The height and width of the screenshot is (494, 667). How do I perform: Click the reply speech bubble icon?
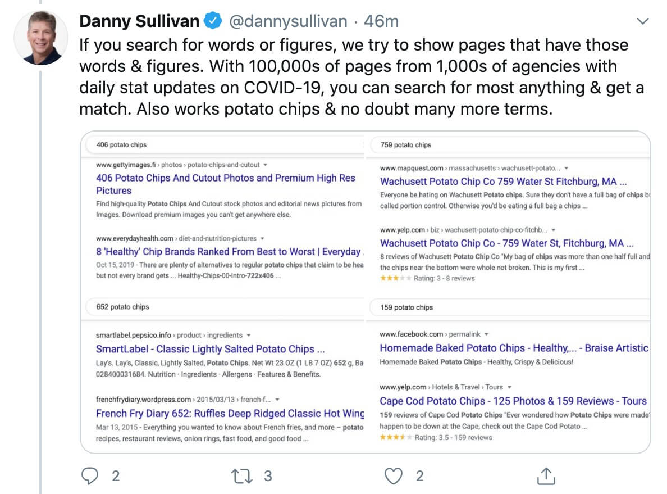[90, 475]
